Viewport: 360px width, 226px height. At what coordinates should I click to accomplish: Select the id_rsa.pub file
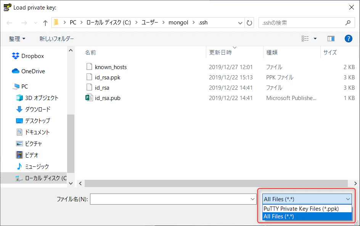[108, 98]
